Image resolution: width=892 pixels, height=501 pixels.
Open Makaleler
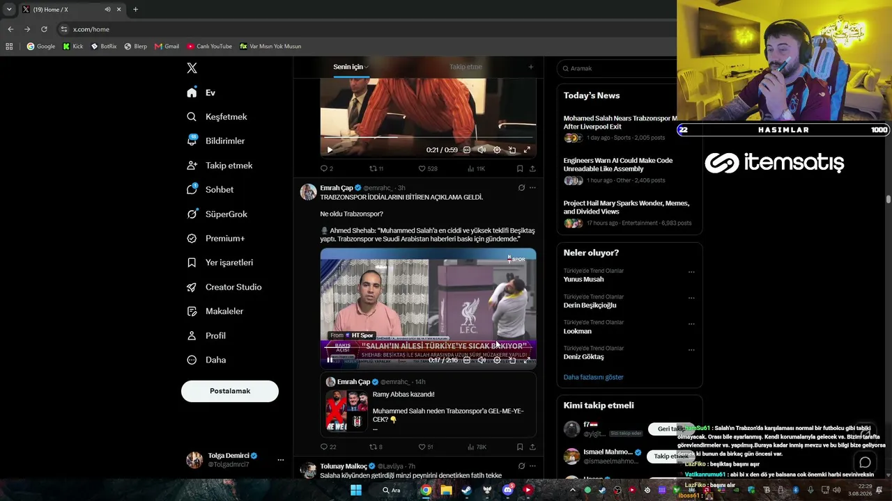click(215, 312)
